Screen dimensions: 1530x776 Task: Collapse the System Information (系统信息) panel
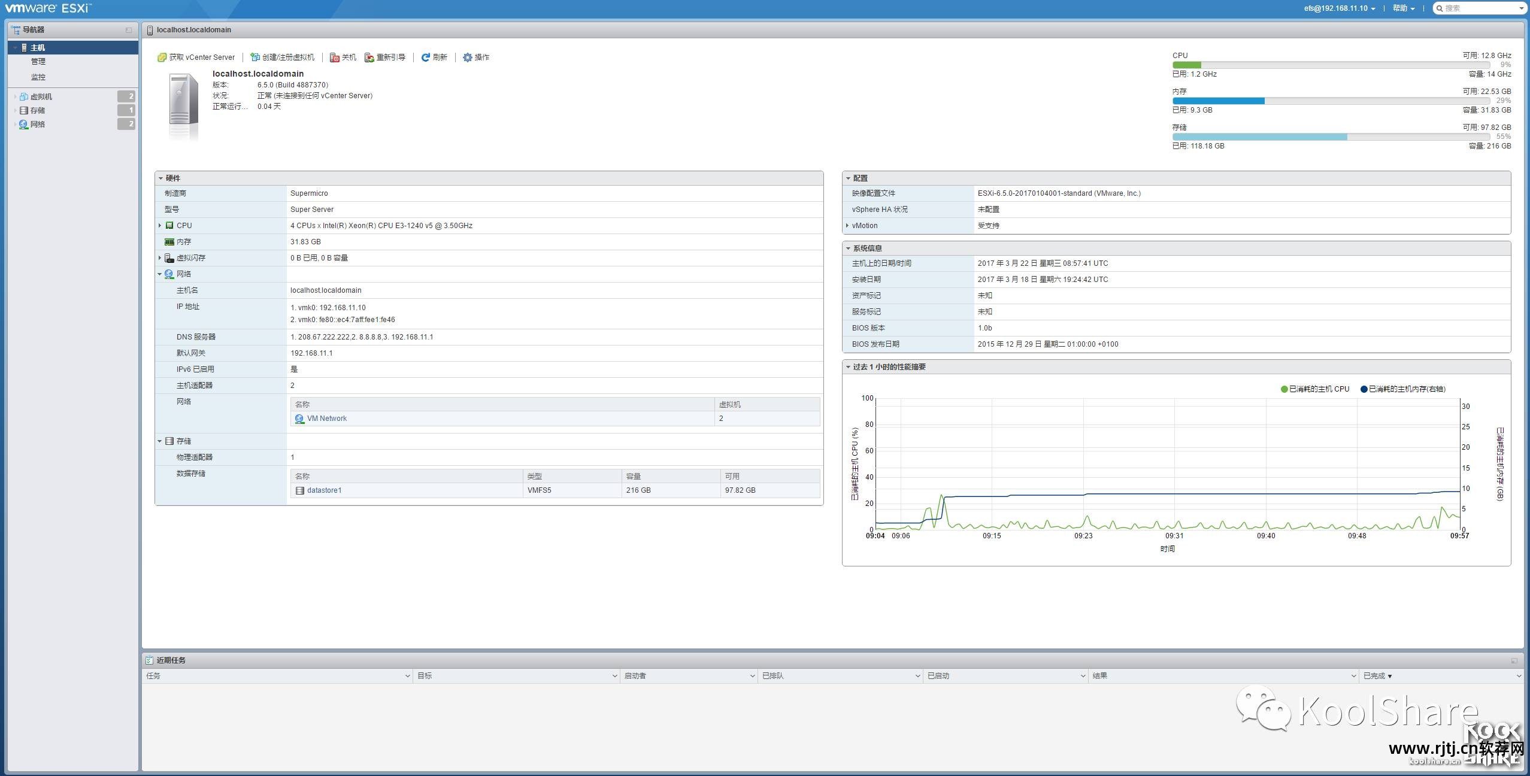848,248
